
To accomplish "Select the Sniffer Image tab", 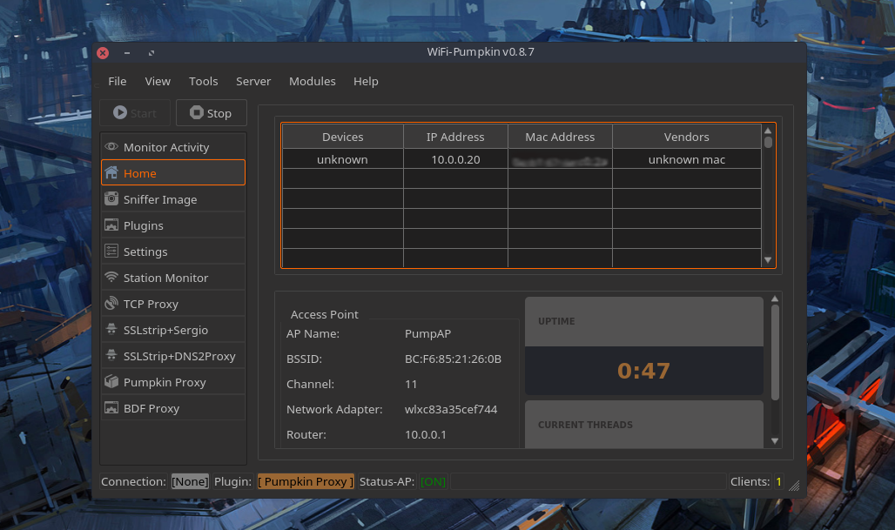I will click(173, 199).
